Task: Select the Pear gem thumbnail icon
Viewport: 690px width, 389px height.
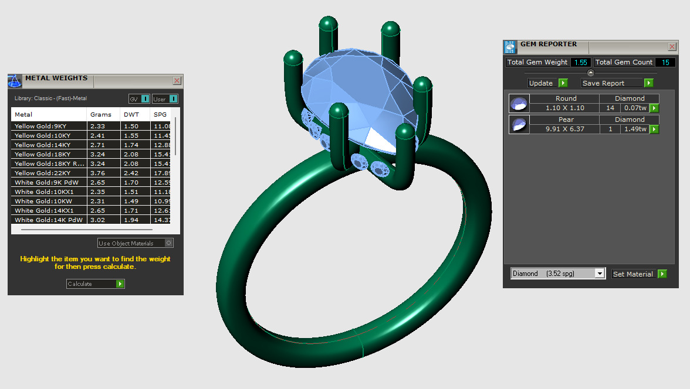Action: pyautogui.click(x=519, y=125)
